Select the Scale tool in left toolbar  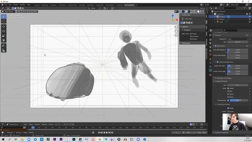coord(4,36)
